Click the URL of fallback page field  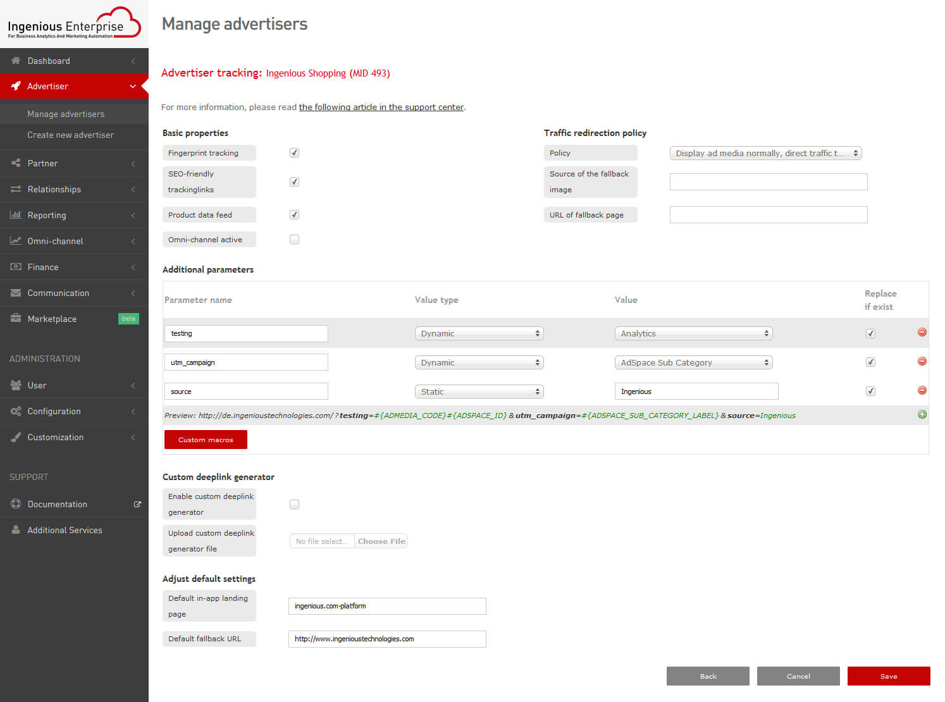click(x=769, y=214)
